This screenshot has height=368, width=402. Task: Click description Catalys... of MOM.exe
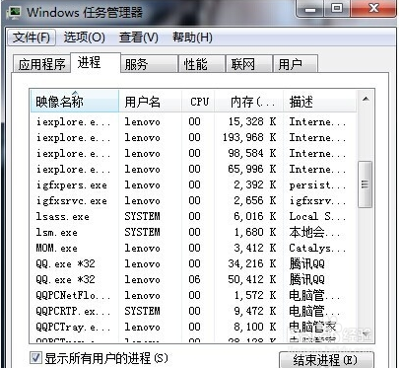pyautogui.click(x=317, y=248)
